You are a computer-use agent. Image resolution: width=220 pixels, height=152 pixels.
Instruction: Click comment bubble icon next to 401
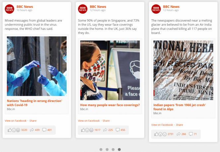[44, 130]
